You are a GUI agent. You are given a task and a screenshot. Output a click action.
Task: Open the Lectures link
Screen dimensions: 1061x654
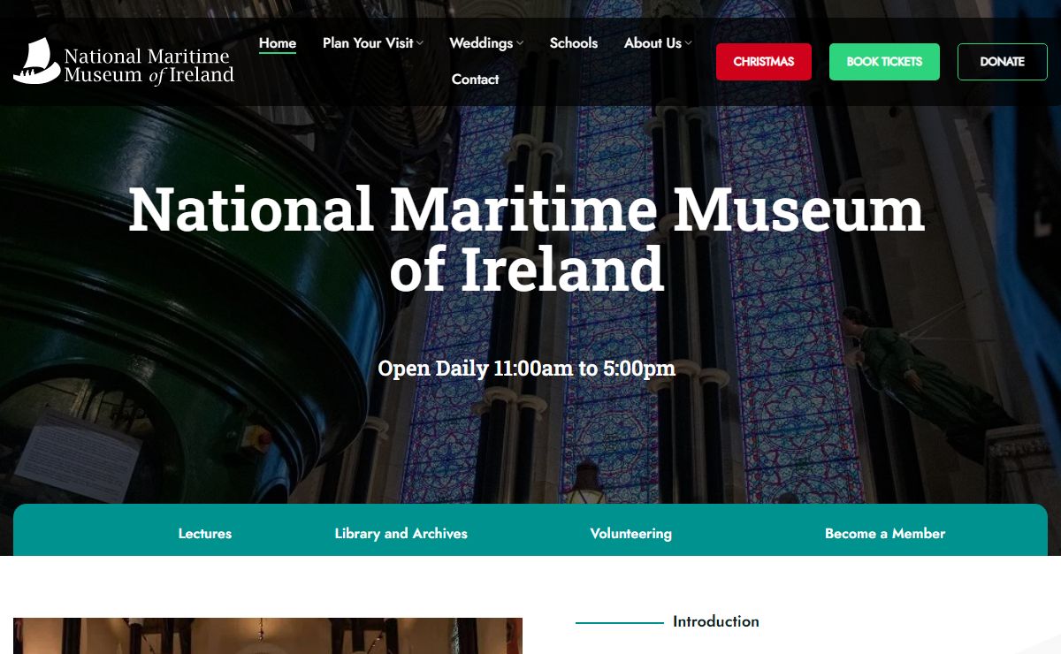pos(205,534)
